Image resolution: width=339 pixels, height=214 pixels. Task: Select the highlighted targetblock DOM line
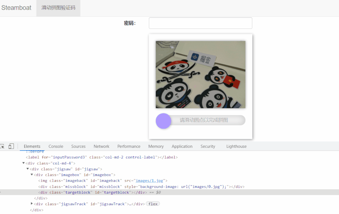click(x=170, y=192)
